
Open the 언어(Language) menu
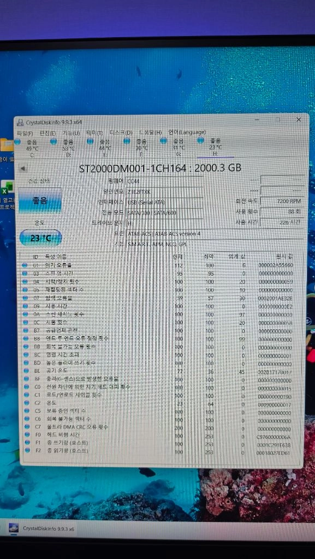pyautogui.click(x=187, y=132)
